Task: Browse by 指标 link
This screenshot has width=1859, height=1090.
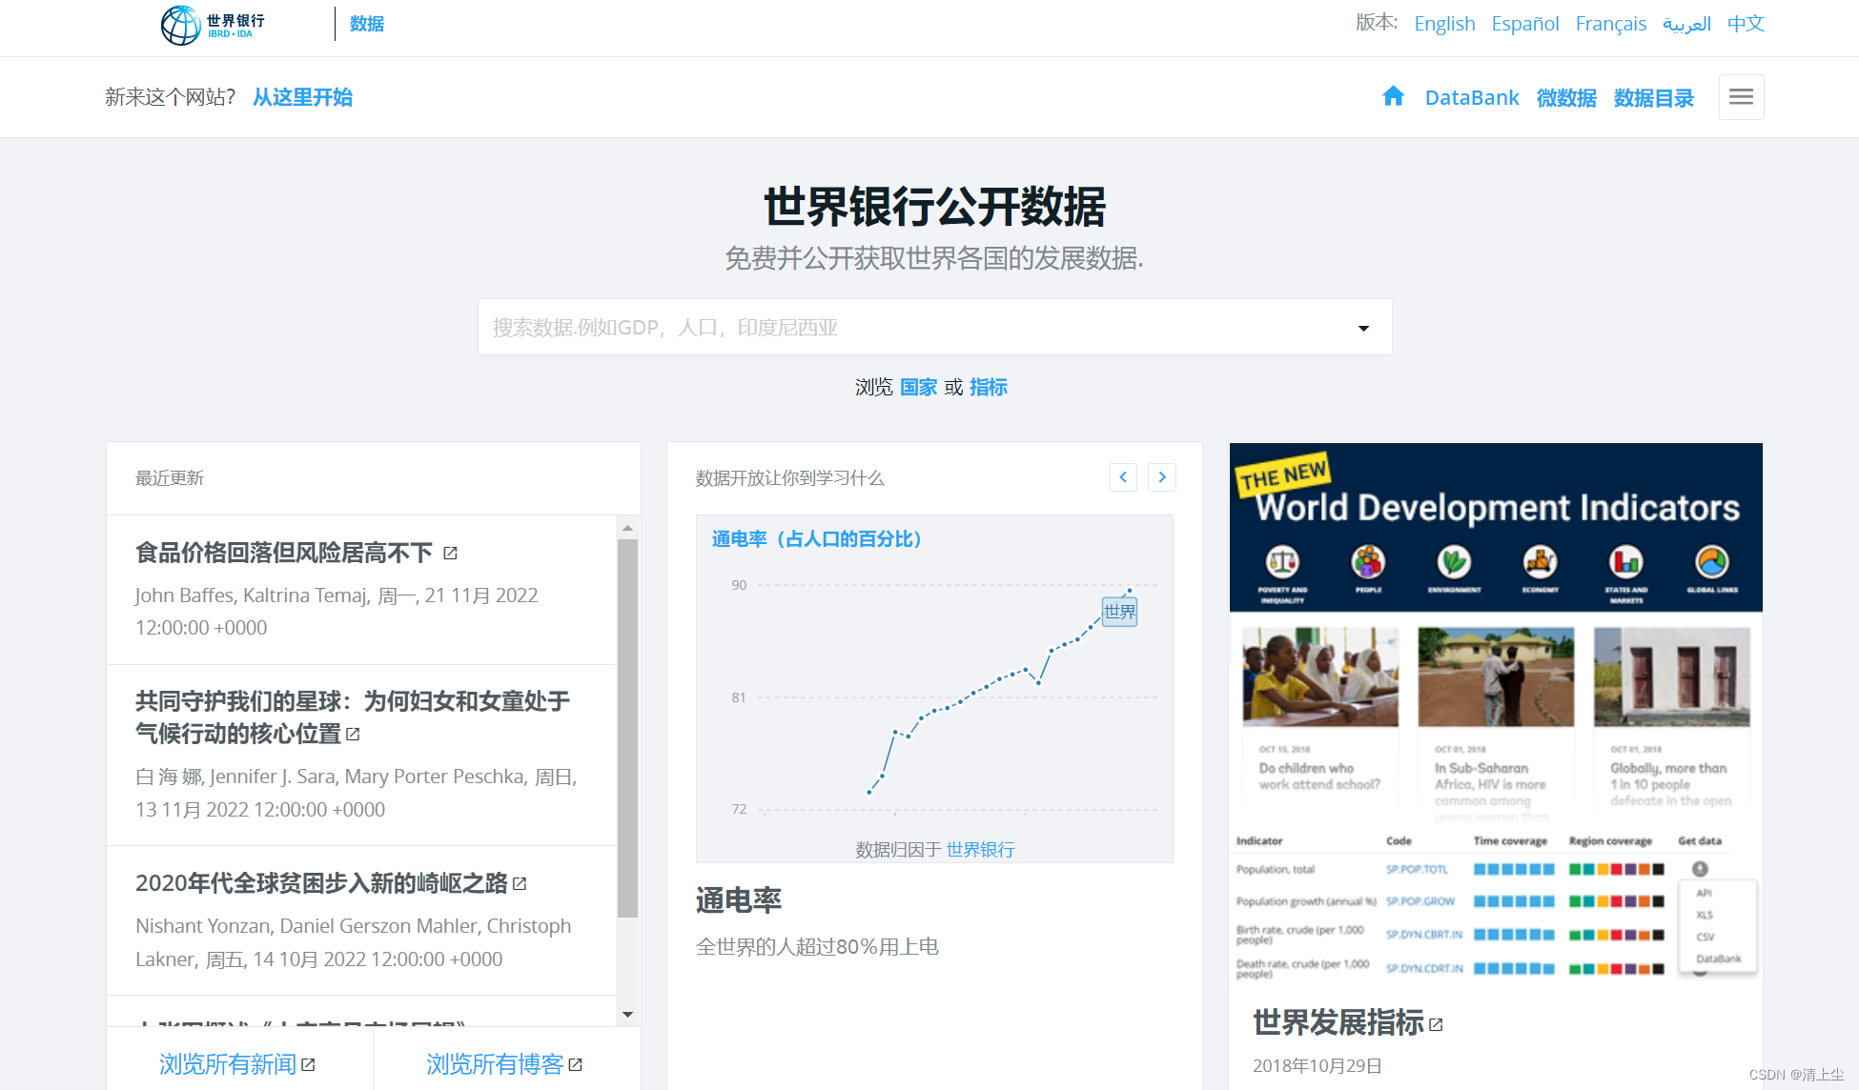Action: coord(989,387)
